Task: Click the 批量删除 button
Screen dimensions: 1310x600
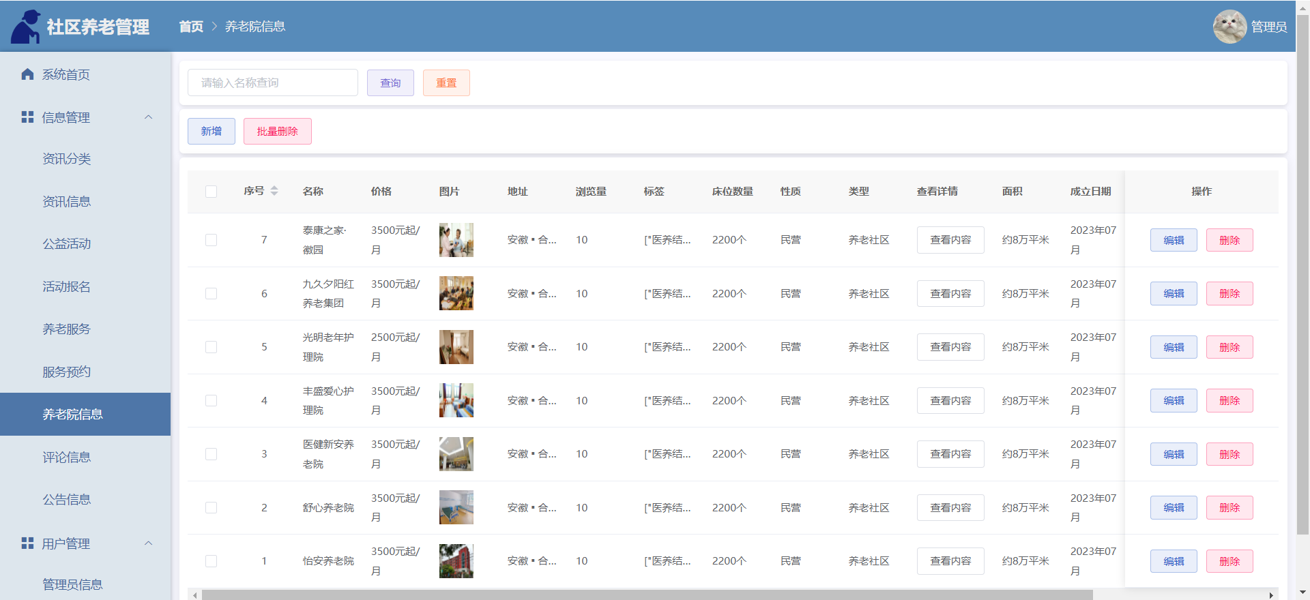Action: [277, 132]
